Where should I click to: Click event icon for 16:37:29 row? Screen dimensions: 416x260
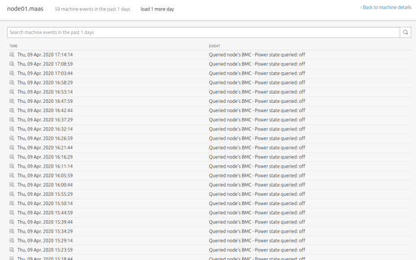pyautogui.click(x=12, y=120)
